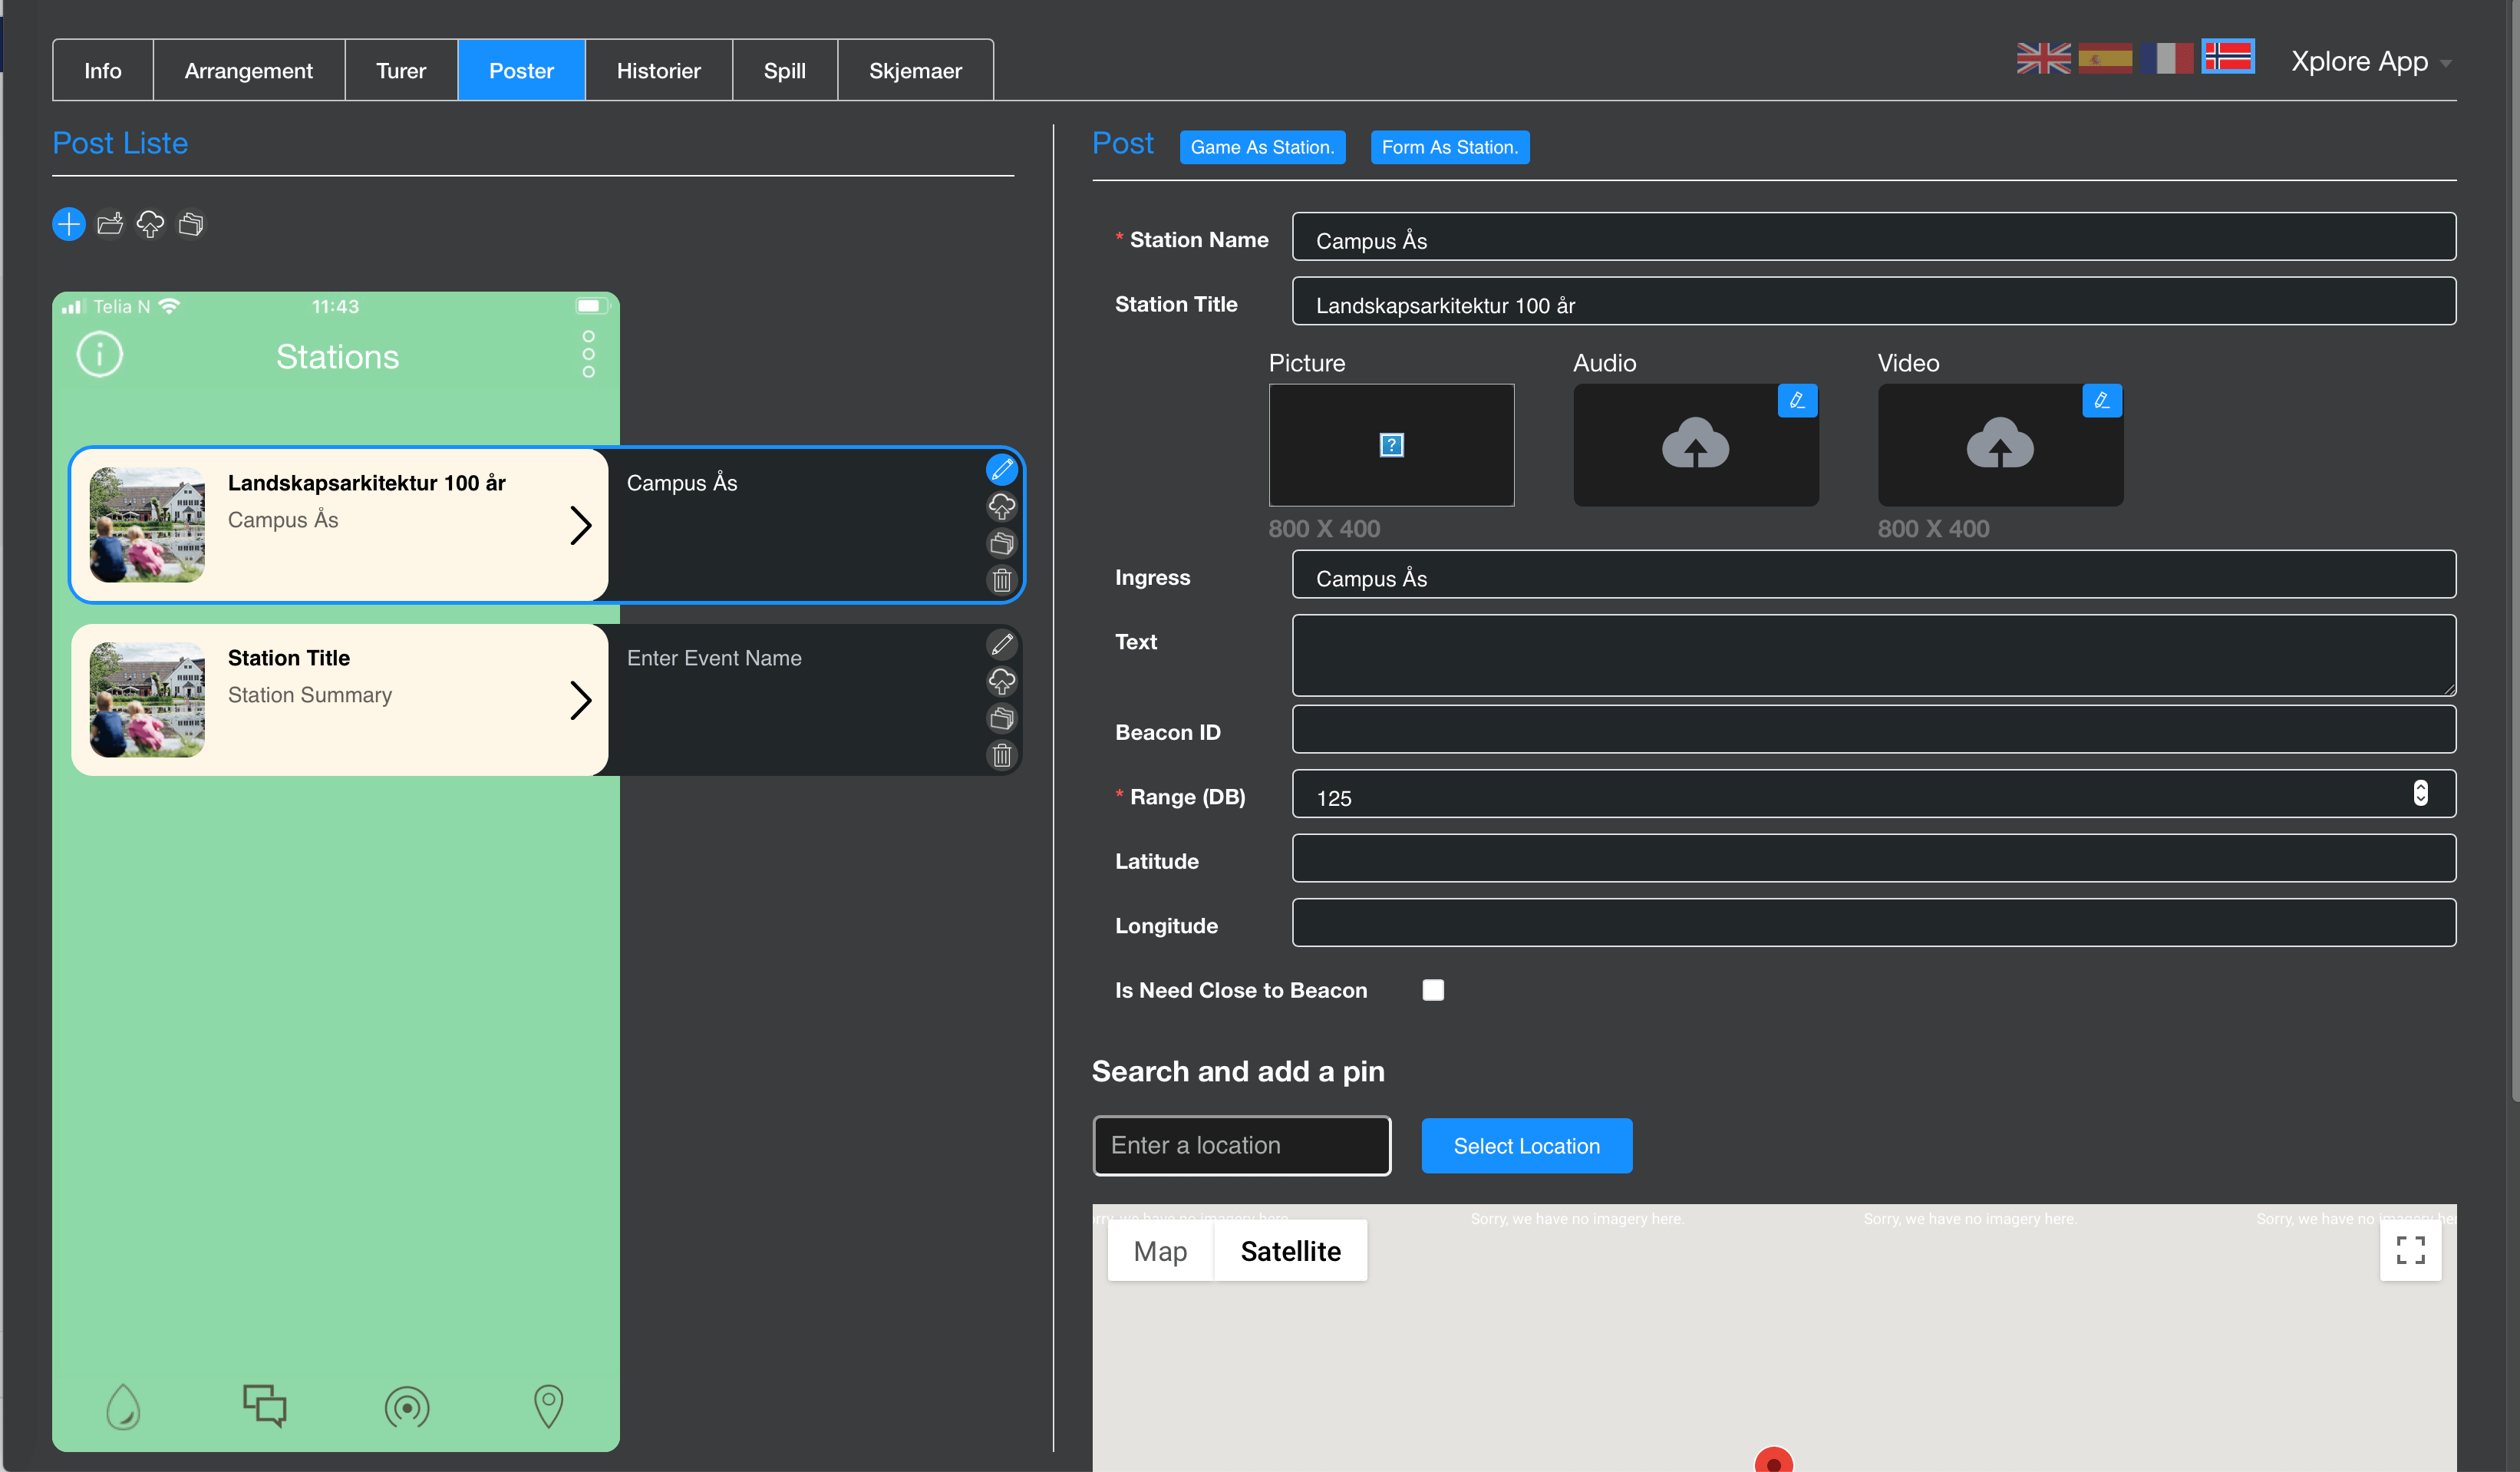Screen dimensions: 2520x1472
Task: Click the delete trash icon on first station
Action: click(x=1000, y=580)
